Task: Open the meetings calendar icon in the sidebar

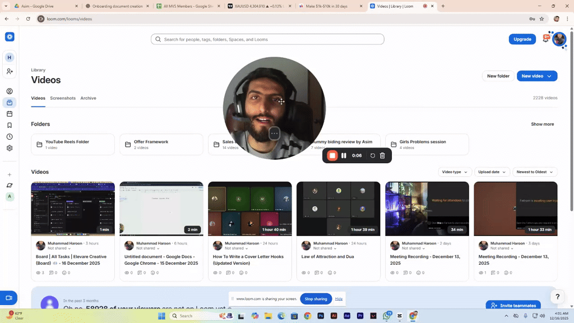Action: tap(9, 114)
